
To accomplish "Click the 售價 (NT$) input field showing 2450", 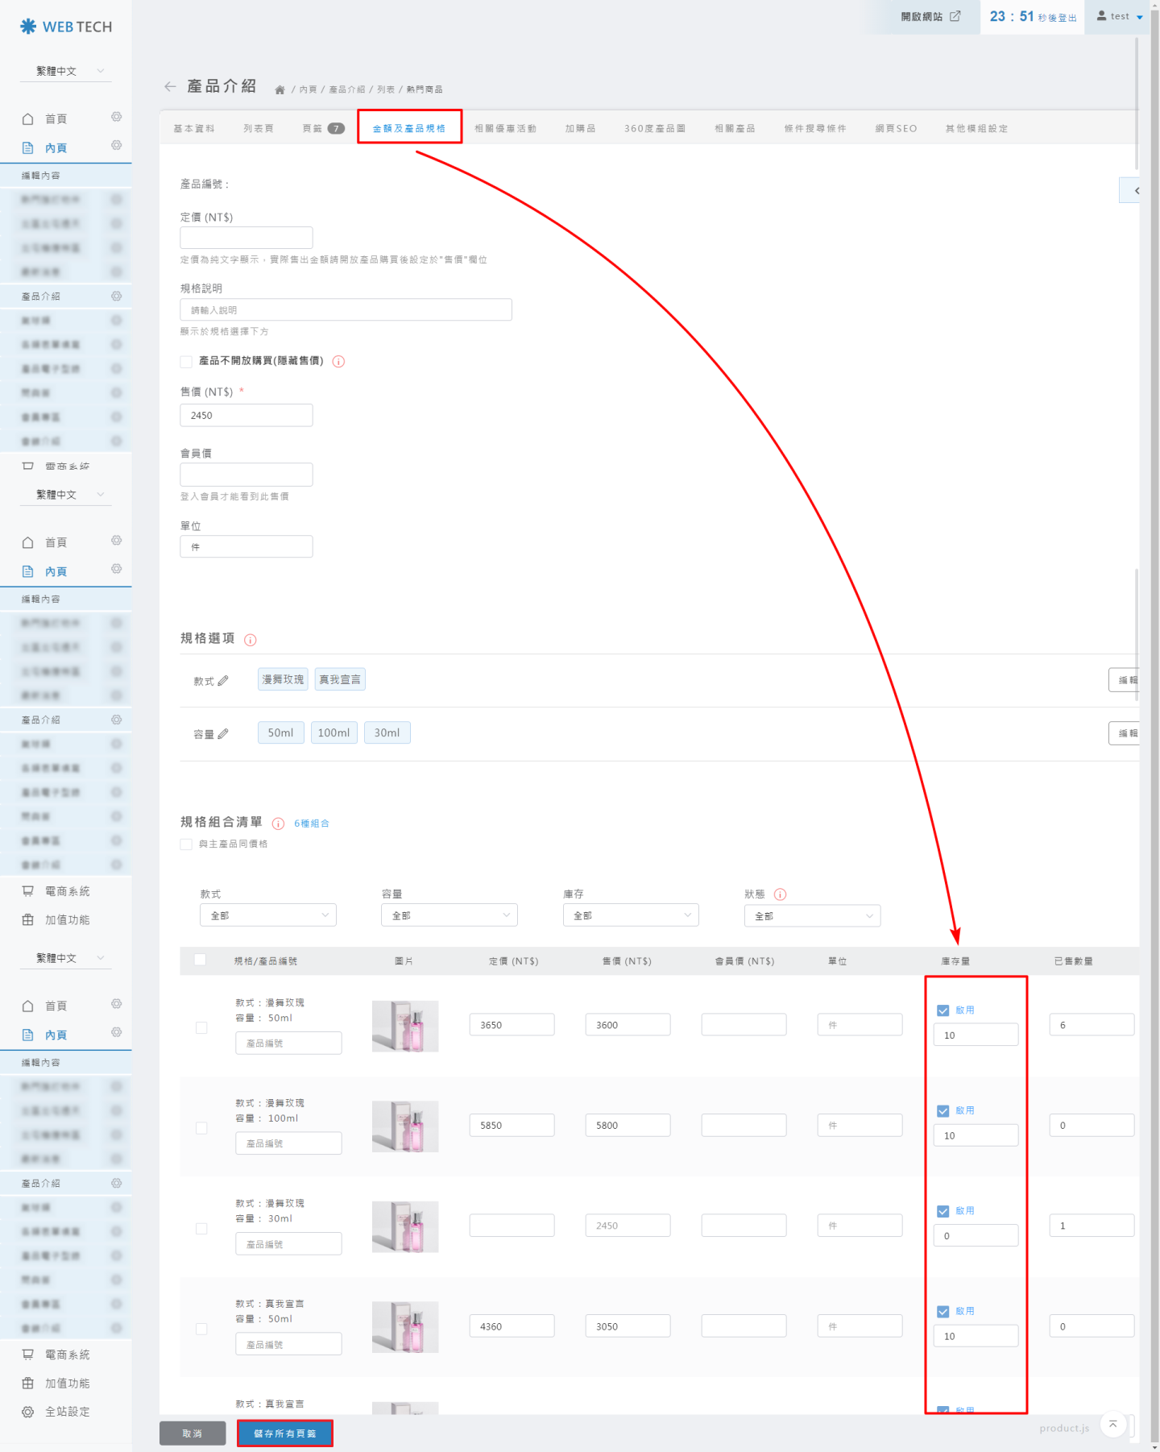I will [x=246, y=416].
